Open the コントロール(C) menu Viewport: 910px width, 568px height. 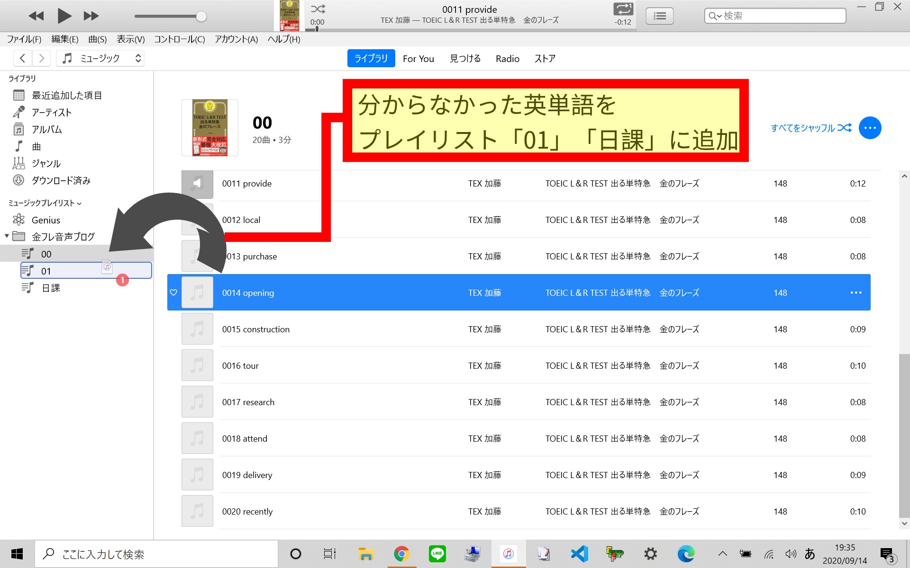click(180, 39)
